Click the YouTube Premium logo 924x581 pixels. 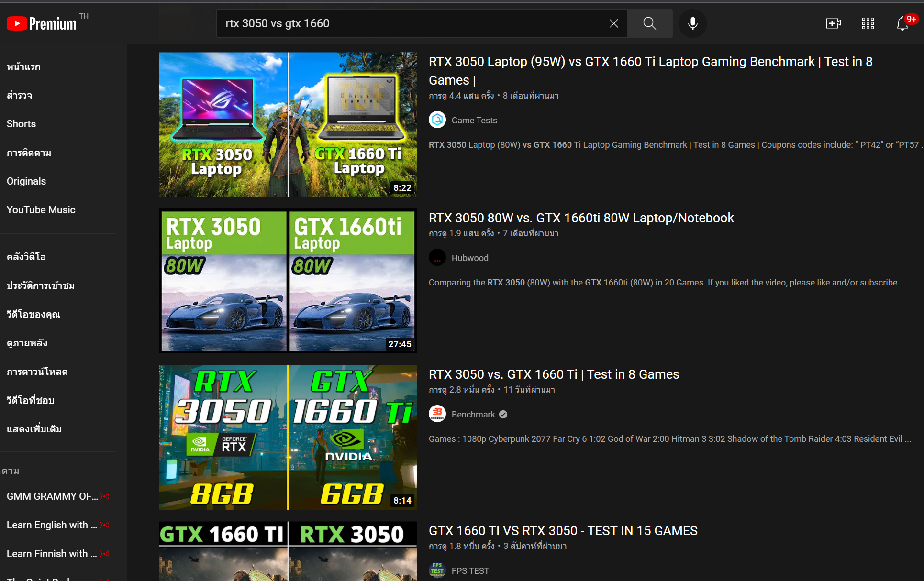click(x=42, y=23)
